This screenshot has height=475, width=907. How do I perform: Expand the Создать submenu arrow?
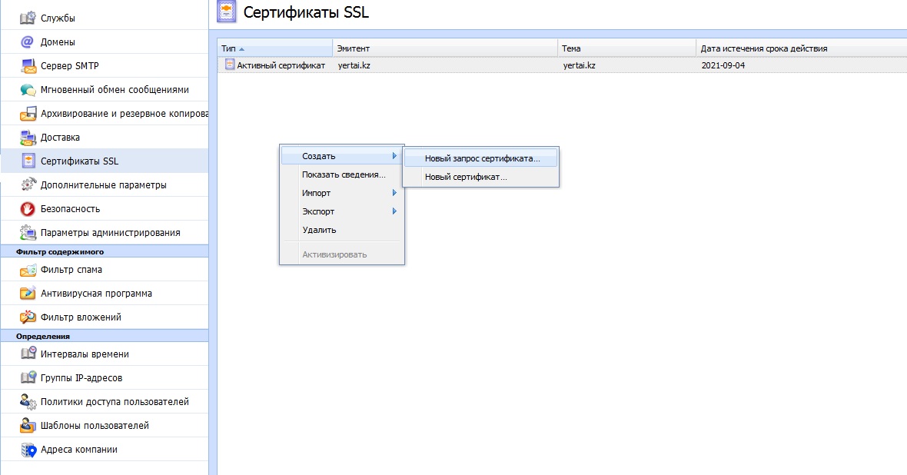tap(394, 156)
